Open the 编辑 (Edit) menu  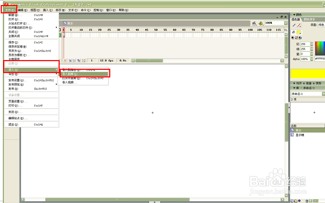point(22,10)
